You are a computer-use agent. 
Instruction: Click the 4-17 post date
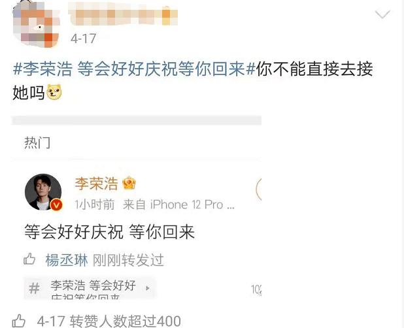(x=83, y=39)
